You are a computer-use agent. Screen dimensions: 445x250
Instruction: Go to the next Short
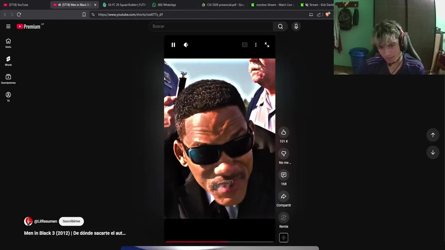[433, 152]
